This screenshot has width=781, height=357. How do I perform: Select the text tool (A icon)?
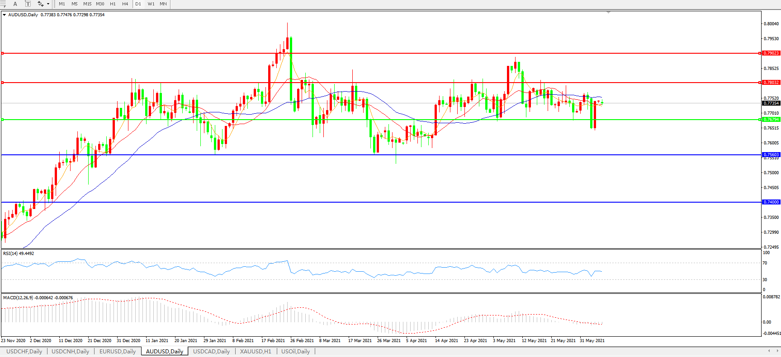pyautogui.click(x=15, y=4)
